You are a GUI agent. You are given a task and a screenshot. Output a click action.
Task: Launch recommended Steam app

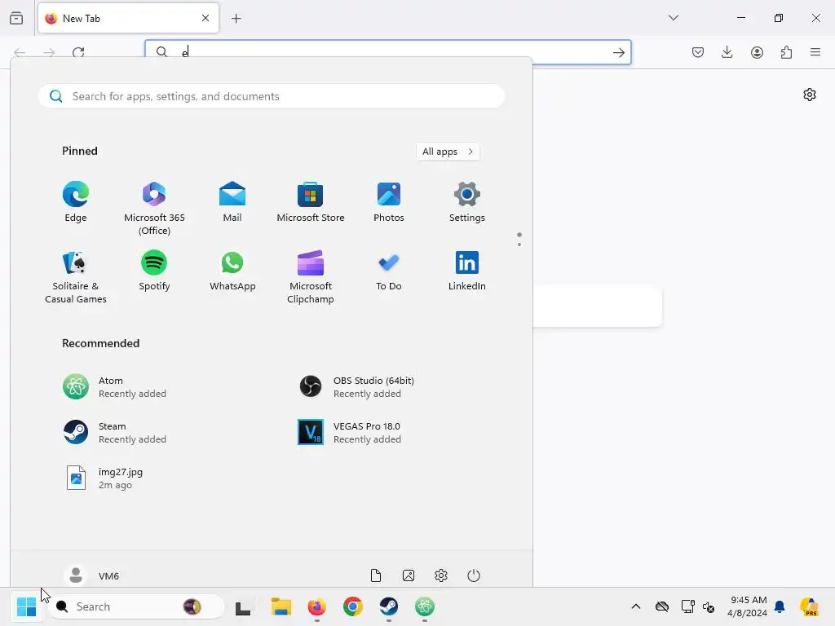pos(114,432)
